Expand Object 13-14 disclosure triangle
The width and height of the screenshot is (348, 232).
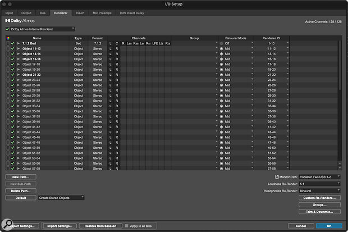click(19, 54)
